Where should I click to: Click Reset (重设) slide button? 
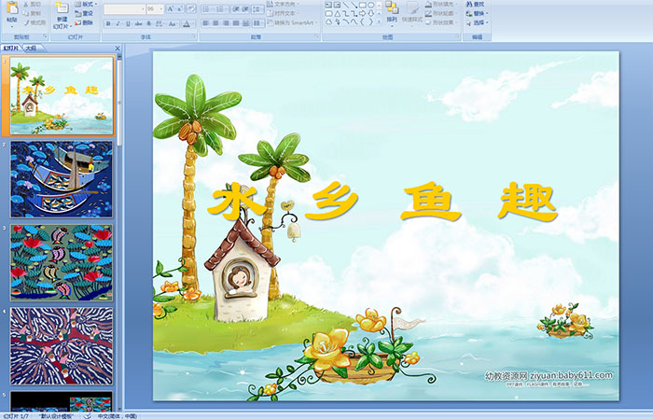pos(84,13)
